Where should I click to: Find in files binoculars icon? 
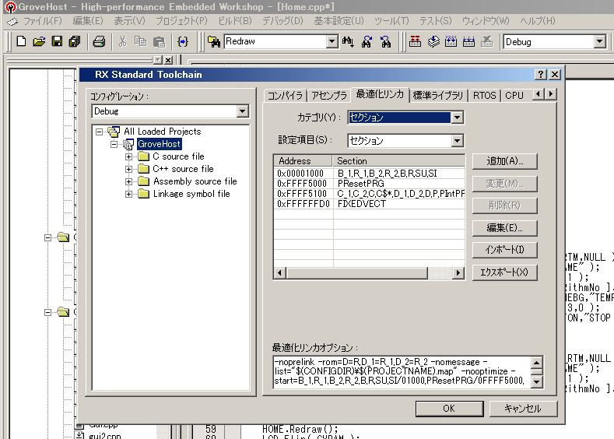point(214,41)
